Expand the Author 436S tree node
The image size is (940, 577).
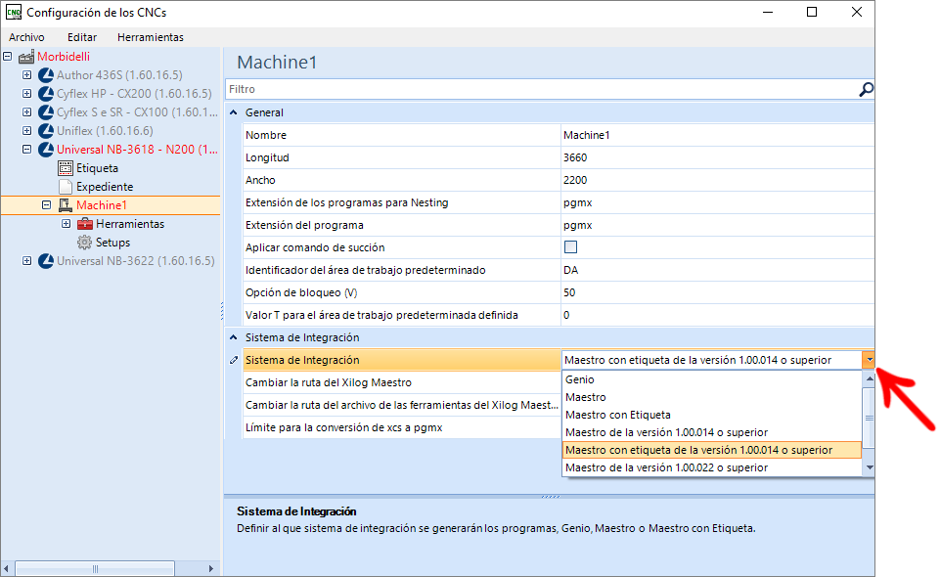[x=27, y=75]
